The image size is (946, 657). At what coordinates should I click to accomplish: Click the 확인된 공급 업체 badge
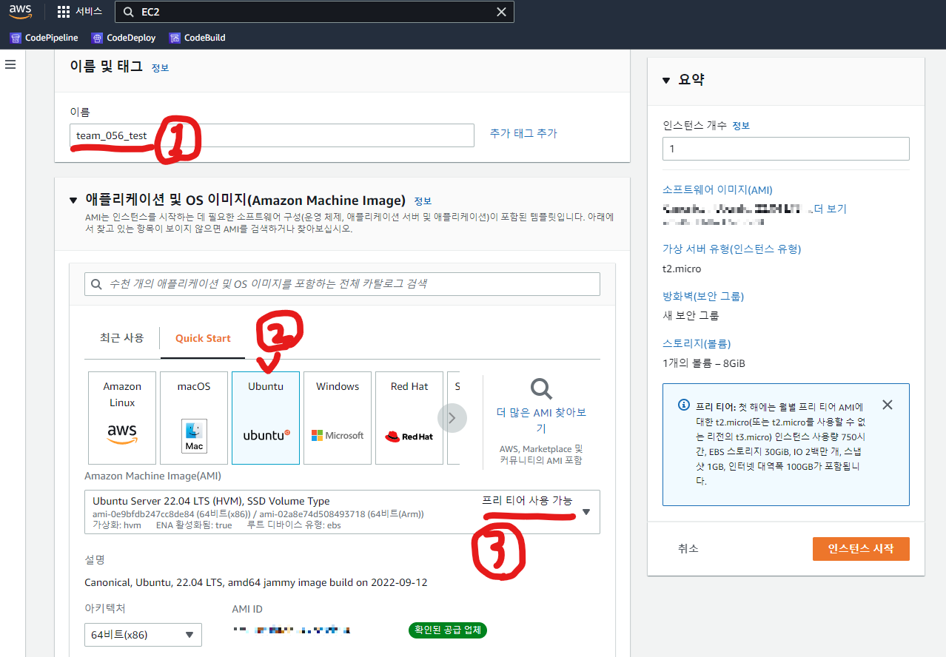[x=448, y=630]
